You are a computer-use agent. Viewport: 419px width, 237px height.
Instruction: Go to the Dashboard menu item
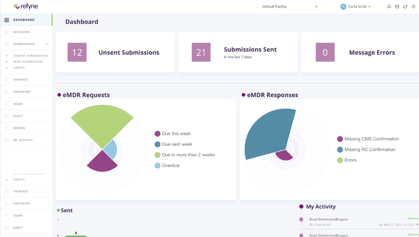pos(23,20)
